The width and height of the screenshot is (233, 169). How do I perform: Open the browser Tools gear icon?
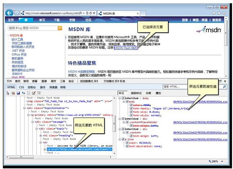click(224, 13)
